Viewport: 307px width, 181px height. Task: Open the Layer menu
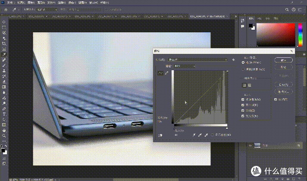[41, 3]
